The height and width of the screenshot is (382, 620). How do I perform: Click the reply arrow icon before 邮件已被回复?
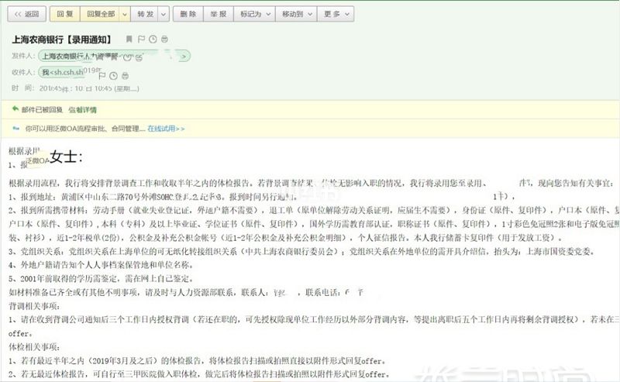(15, 108)
